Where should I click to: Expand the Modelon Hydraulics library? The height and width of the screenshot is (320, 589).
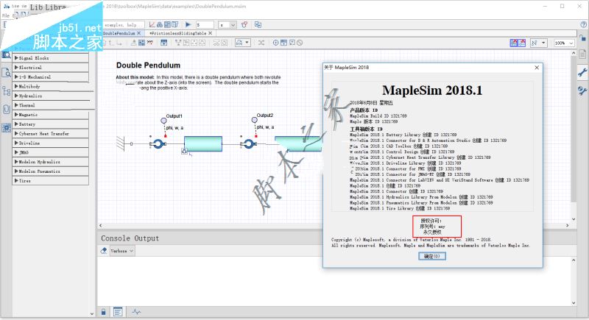[51, 162]
